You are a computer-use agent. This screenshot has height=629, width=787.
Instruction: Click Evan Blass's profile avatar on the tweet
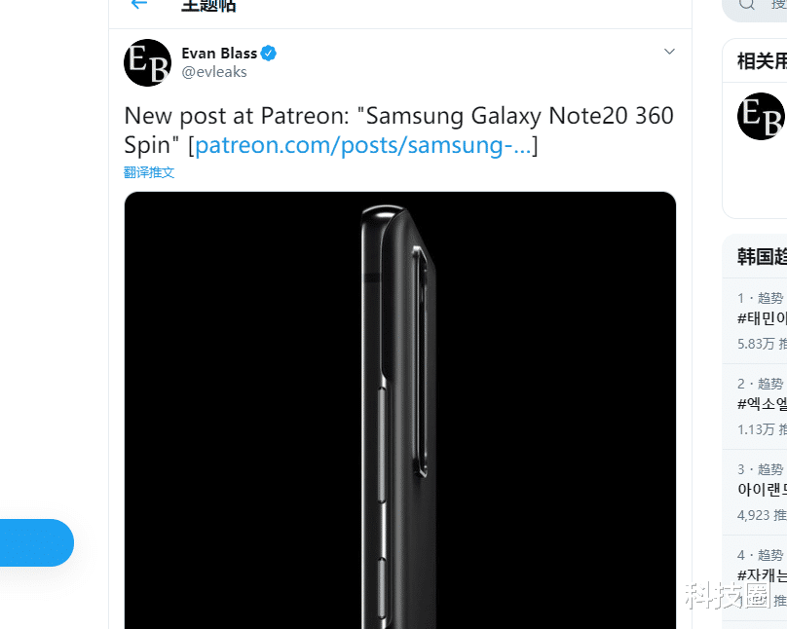pos(147,62)
